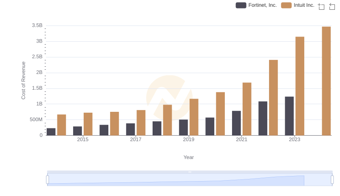This screenshot has height=196, width=340.
Task: Click Fortinet's dark bar for 2016
Action: (x=104, y=130)
